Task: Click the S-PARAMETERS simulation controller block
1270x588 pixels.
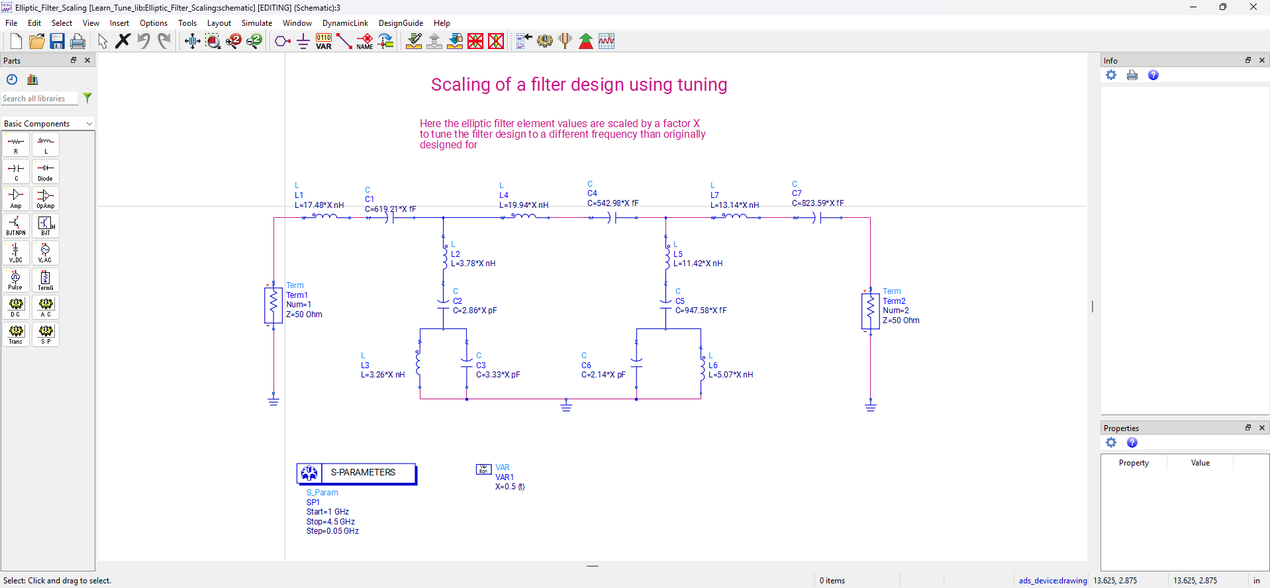Action: click(x=356, y=473)
